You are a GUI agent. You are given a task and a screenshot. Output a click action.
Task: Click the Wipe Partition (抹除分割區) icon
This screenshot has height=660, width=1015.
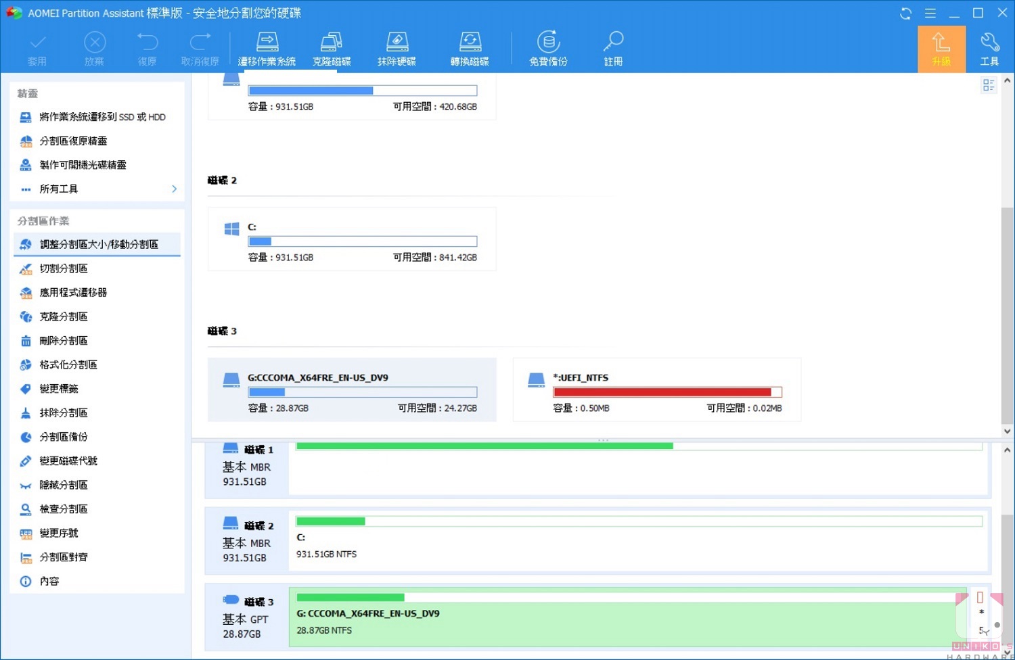click(x=26, y=413)
